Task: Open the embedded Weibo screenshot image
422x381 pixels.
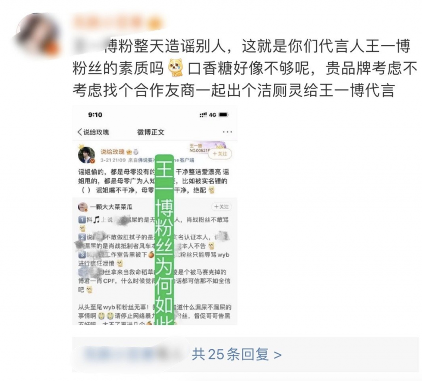Action: pyautogui.click(x=155, y=215)
